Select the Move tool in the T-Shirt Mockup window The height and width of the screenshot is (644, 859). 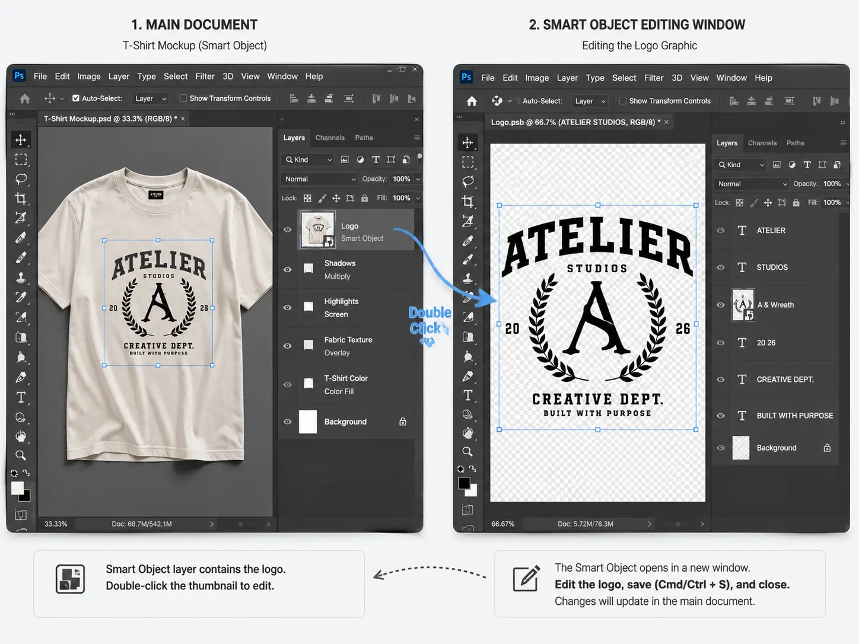[21, 140]
